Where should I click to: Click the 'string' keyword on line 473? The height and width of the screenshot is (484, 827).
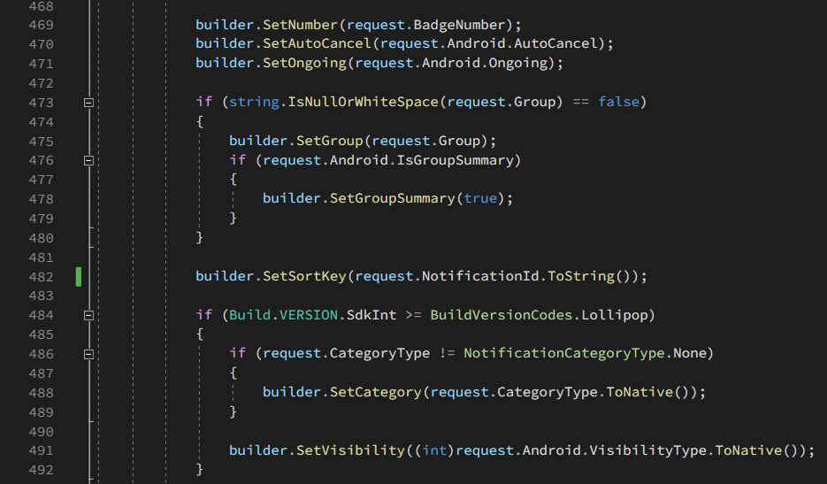pyautogui.click(x=254, y=102)
